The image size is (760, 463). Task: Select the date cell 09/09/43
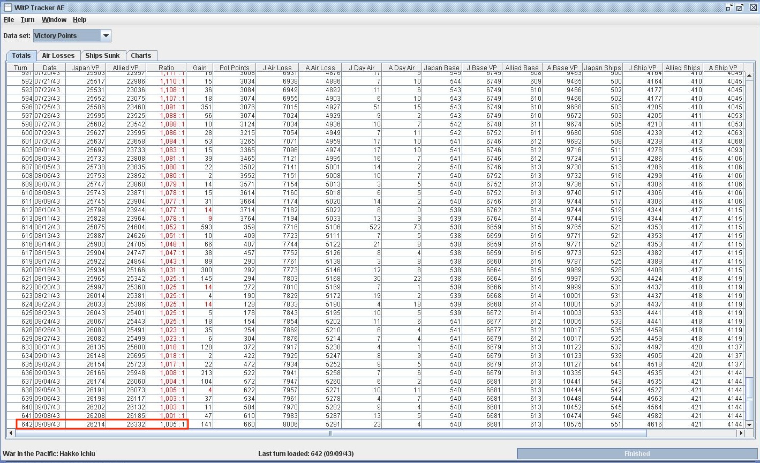click(x=50, y=424)
